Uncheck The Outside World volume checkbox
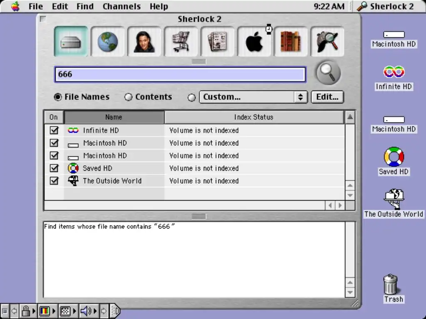The image size is (426, 319). (x=54, y=181)
